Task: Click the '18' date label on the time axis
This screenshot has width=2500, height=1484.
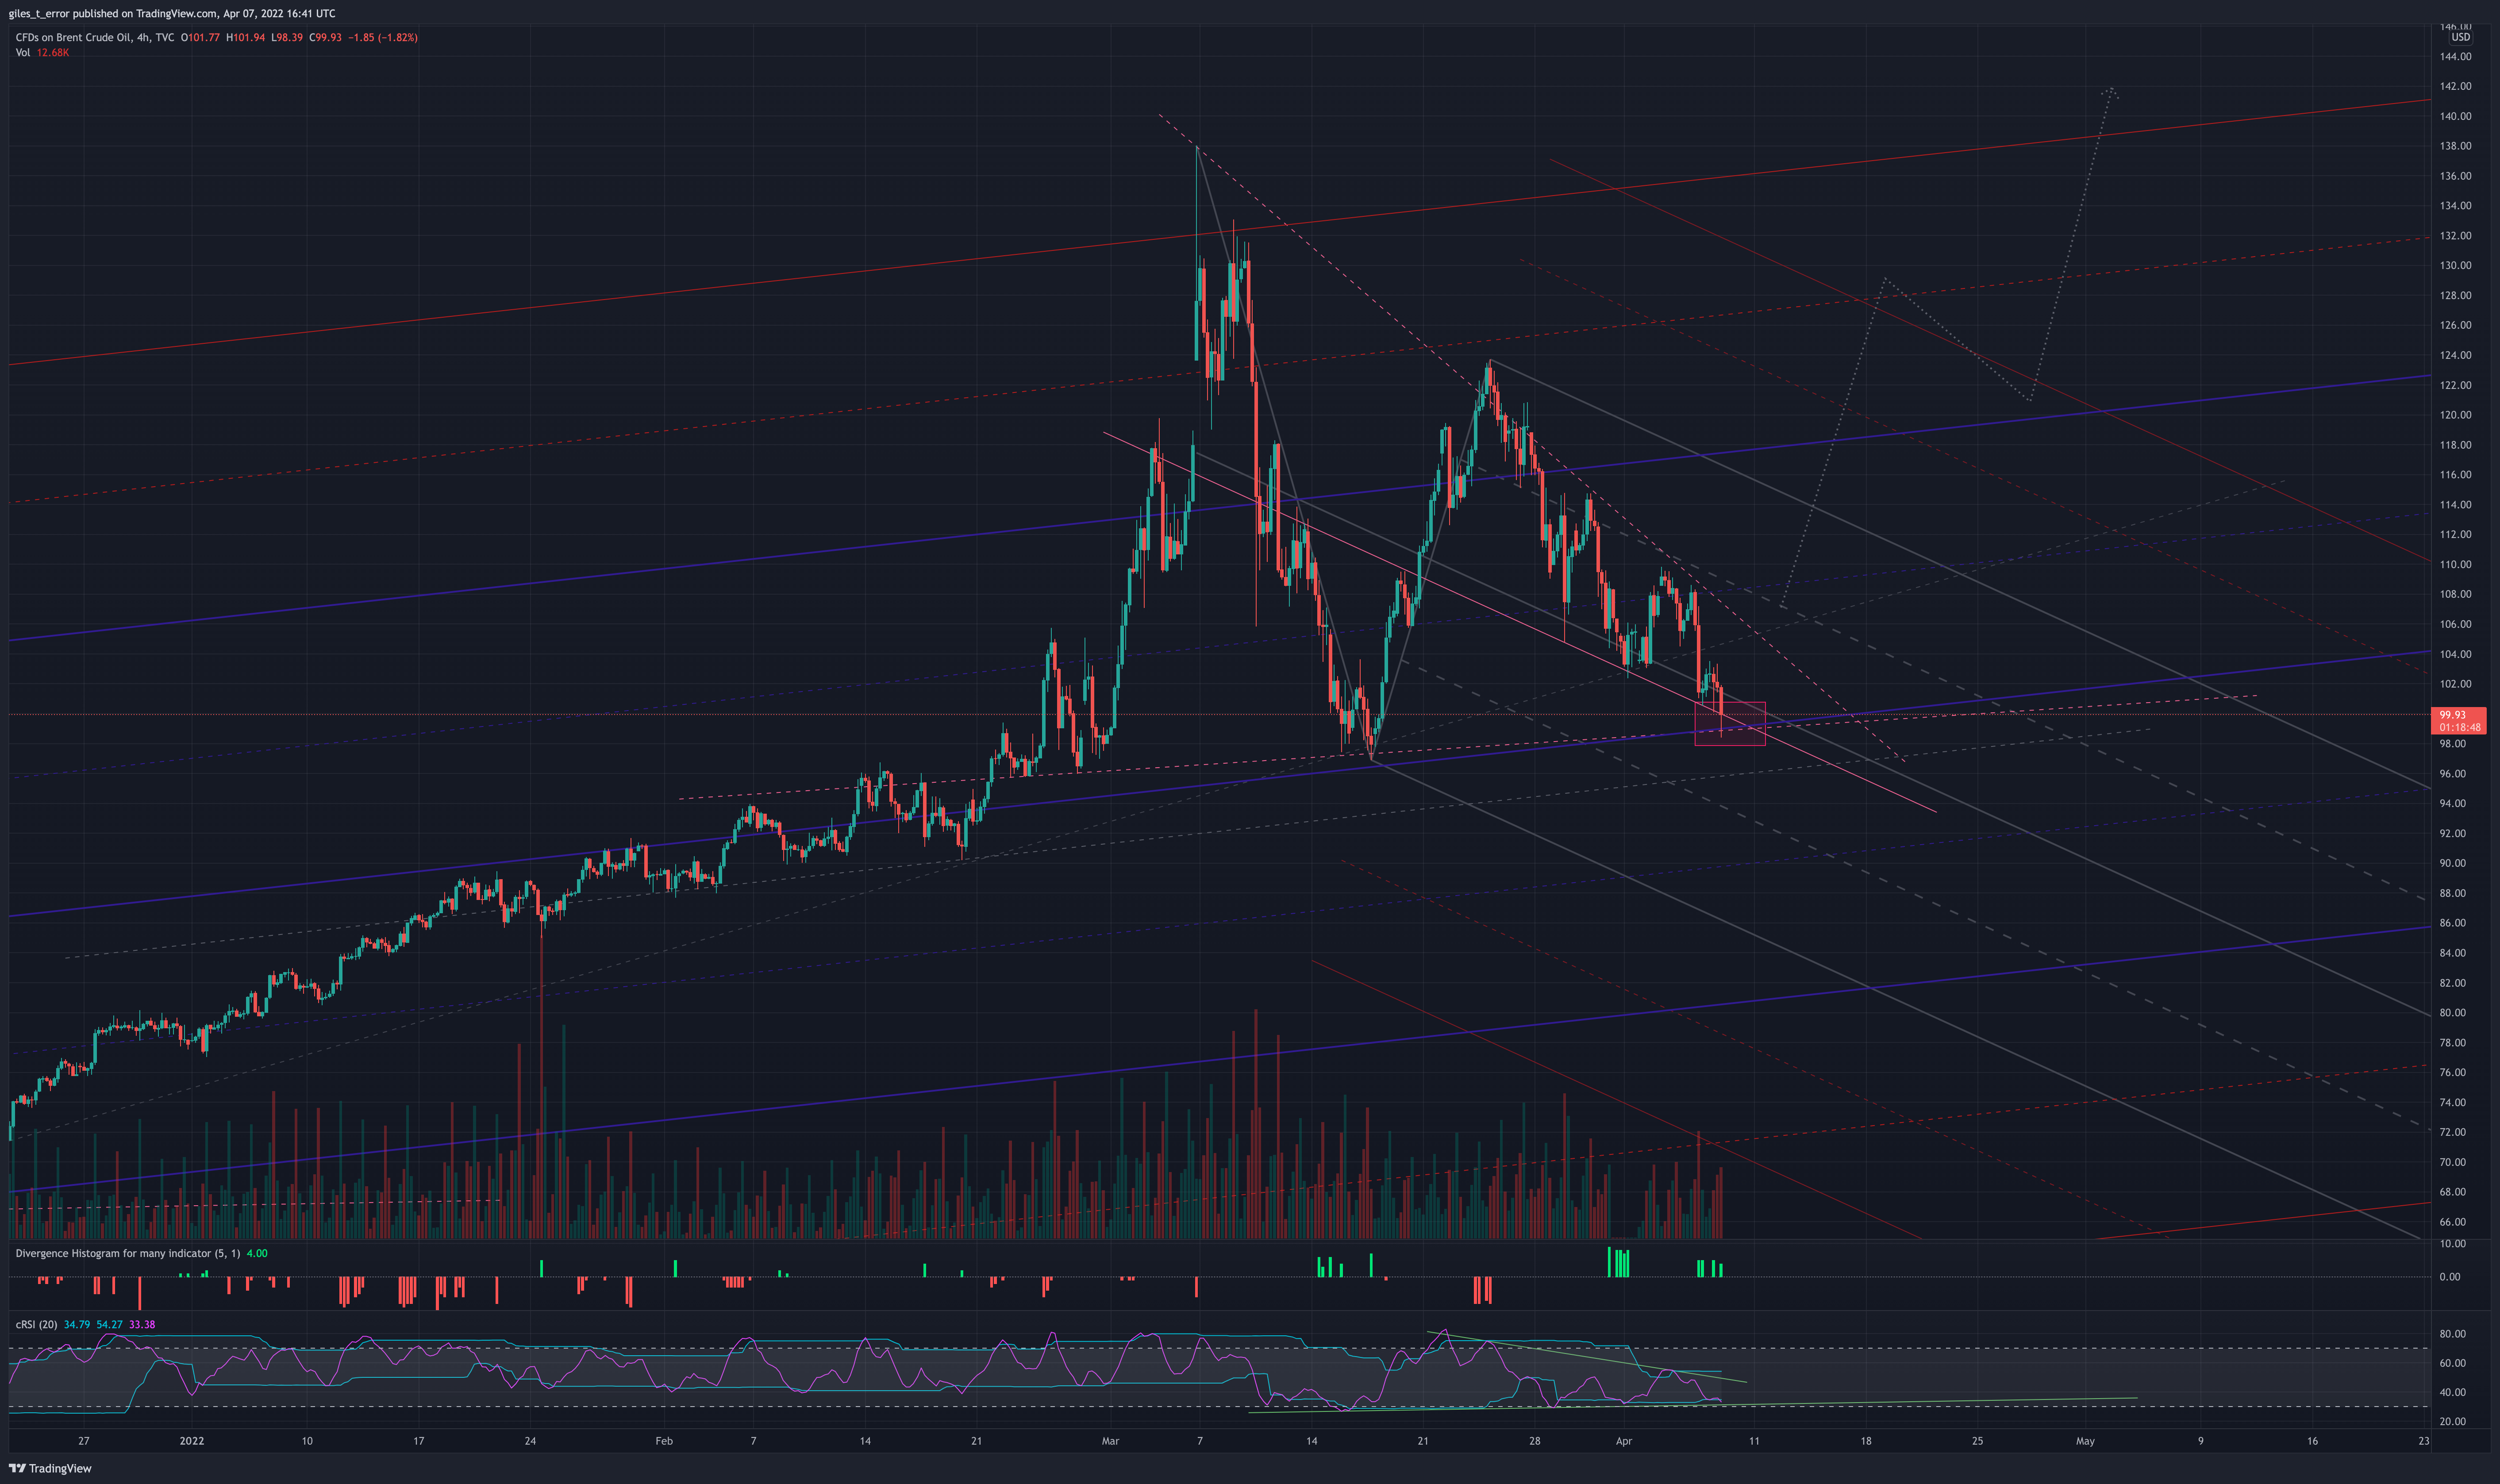Action: click(x=1866, y=1441)
